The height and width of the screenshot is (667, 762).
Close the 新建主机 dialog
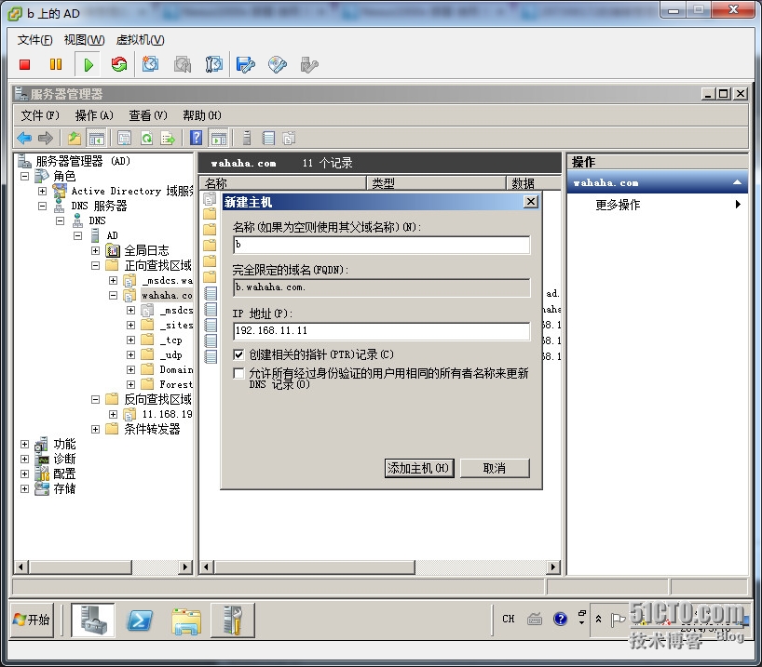click(x=531, y=202)
